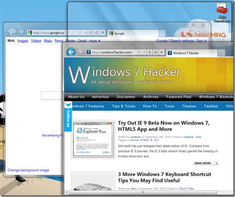Open Images link on Google page
235x197 pixels.
[23, 41]
